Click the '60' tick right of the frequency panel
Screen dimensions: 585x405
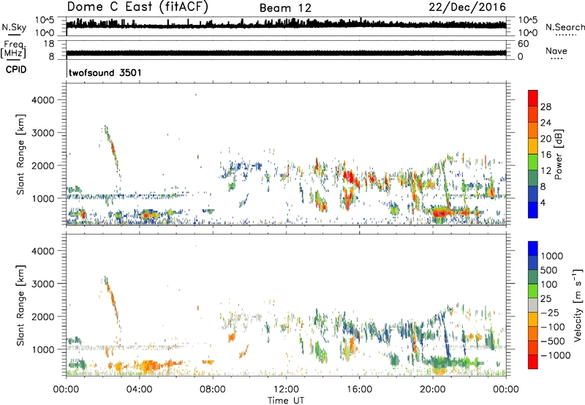[x=523, y=44]
